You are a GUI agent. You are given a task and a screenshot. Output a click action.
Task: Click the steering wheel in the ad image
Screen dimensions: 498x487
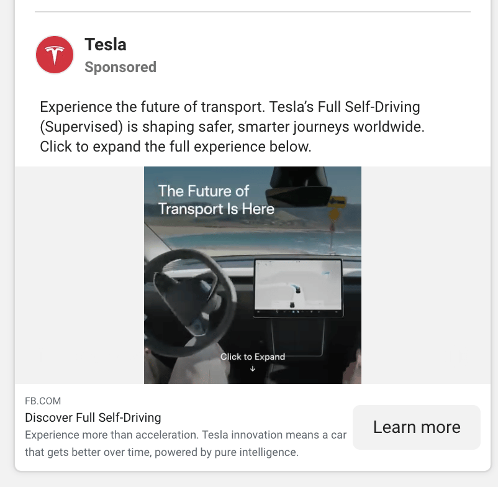coord(189,303)
